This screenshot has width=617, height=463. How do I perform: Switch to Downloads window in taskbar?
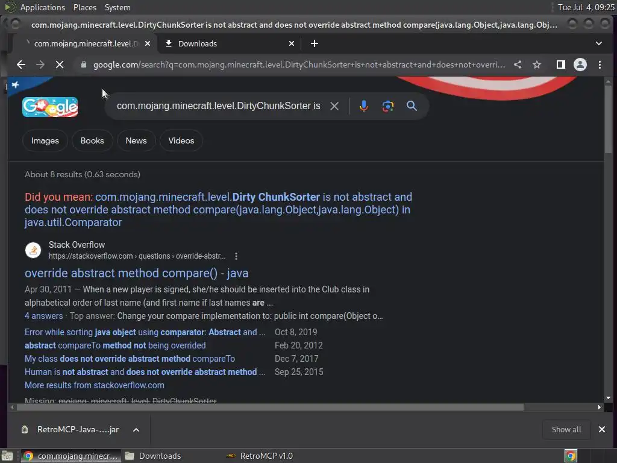(x=153, y=456)
